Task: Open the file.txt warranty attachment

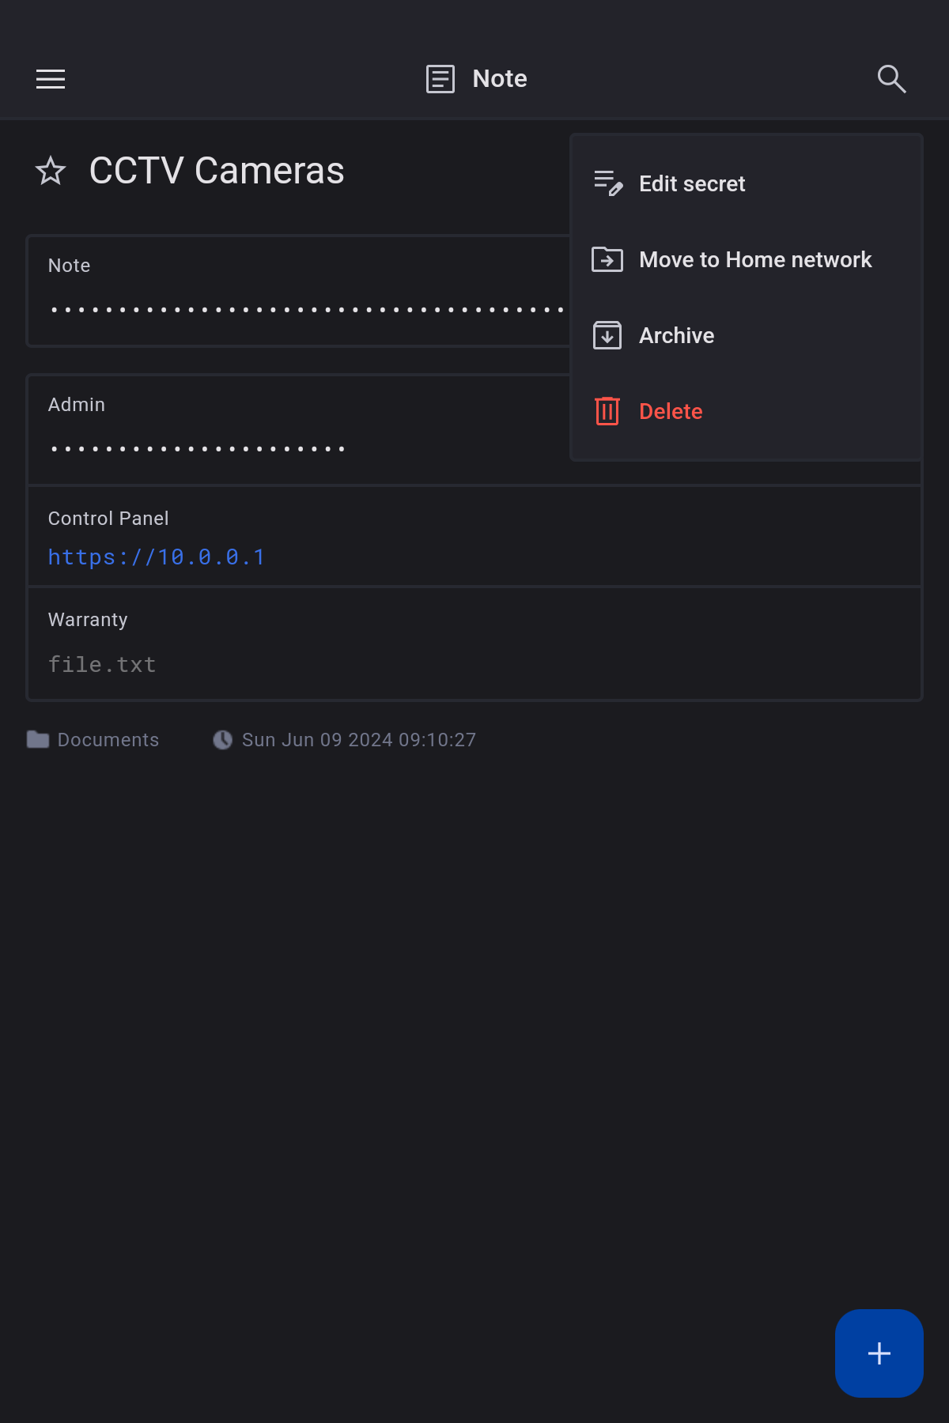Action: point(102,665)
